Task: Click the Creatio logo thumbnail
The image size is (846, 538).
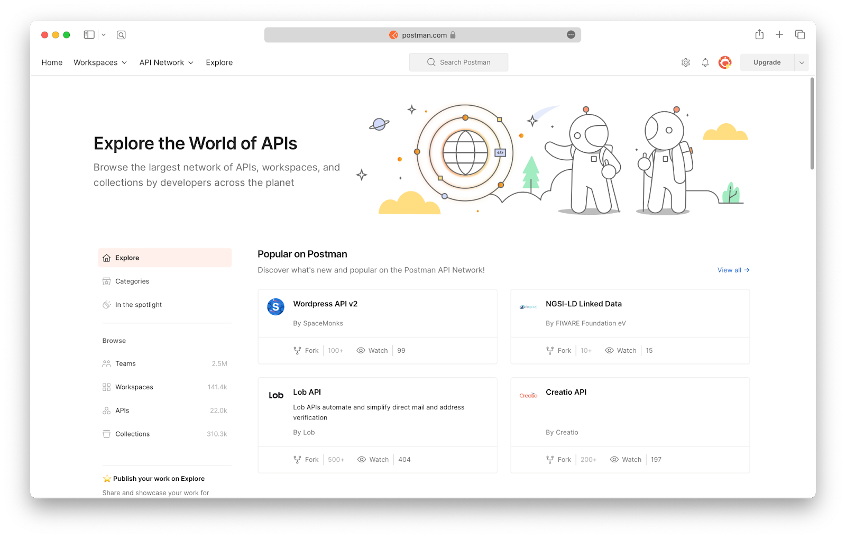Action: [528, 395]
